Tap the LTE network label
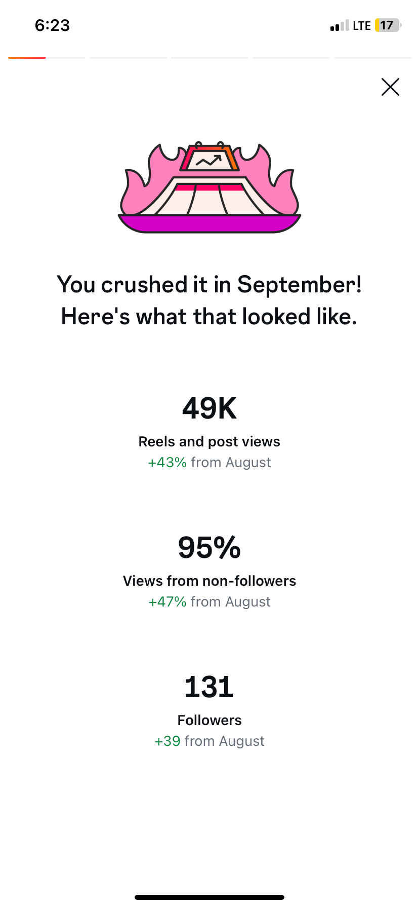The image size is (419, 908). click(362, 26)
